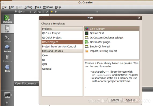Close the New dialog
This screenshot has width=153, height=106.
(139, 18)
